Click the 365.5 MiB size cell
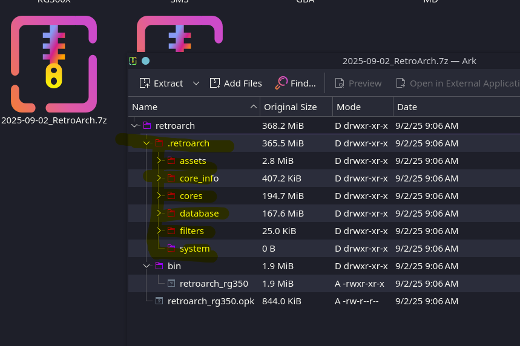Viewport: 520px width, 346px height. click(x=283, y=143)
